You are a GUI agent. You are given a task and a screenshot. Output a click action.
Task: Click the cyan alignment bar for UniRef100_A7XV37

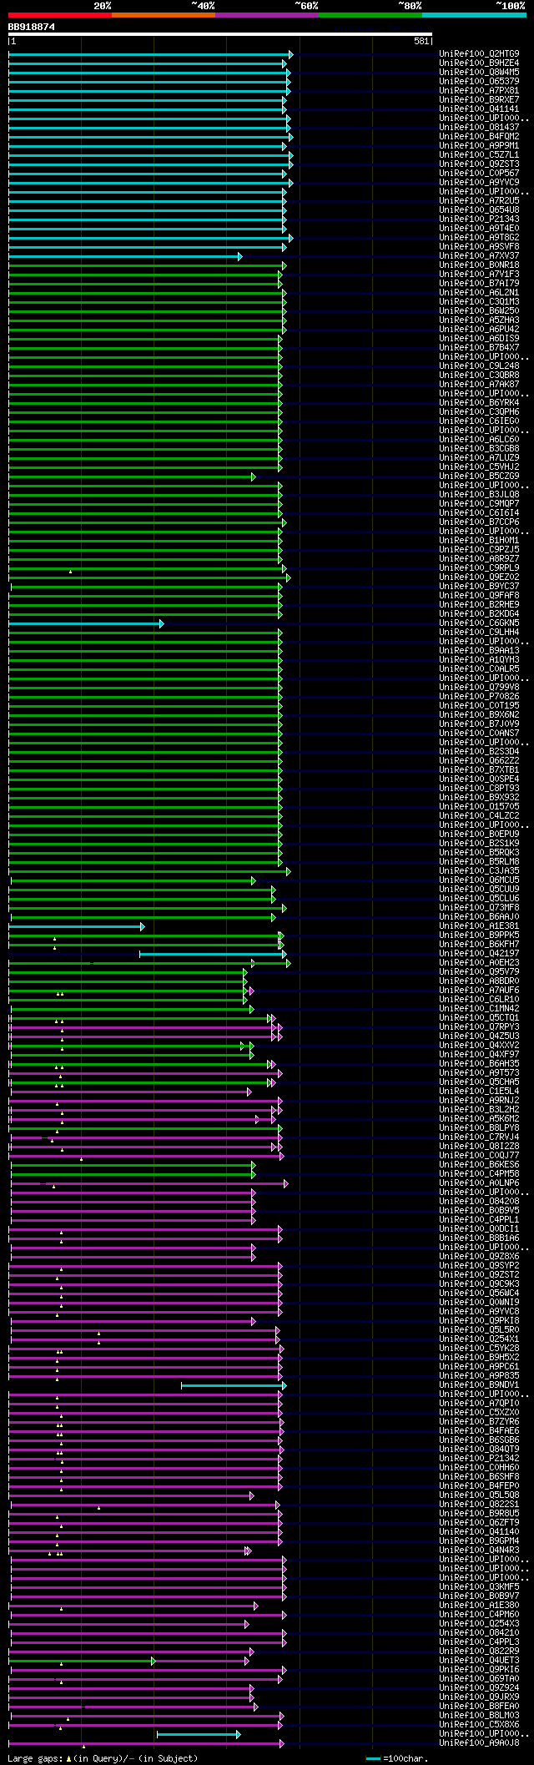click(x=125, y=255)
